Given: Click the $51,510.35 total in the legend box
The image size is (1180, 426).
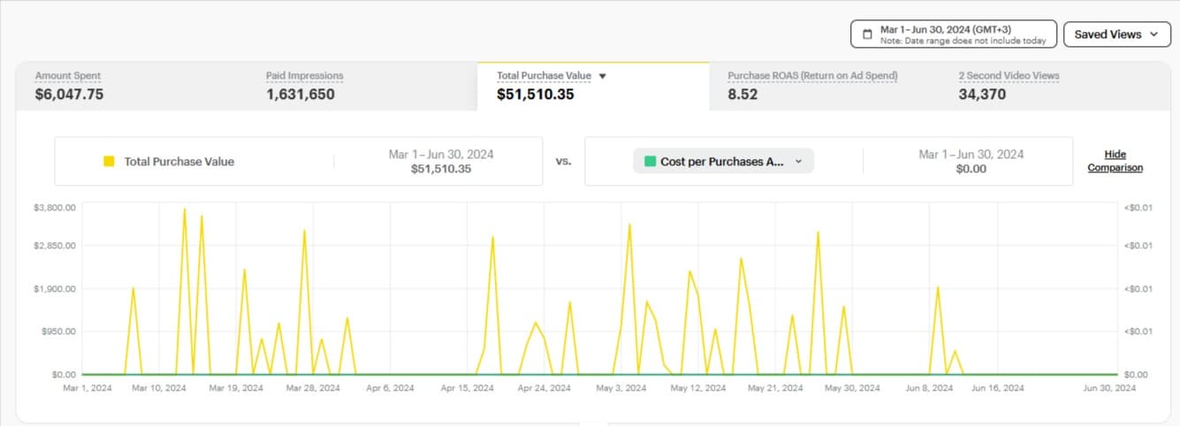Looking at the screenshot, I should [441, 169].
